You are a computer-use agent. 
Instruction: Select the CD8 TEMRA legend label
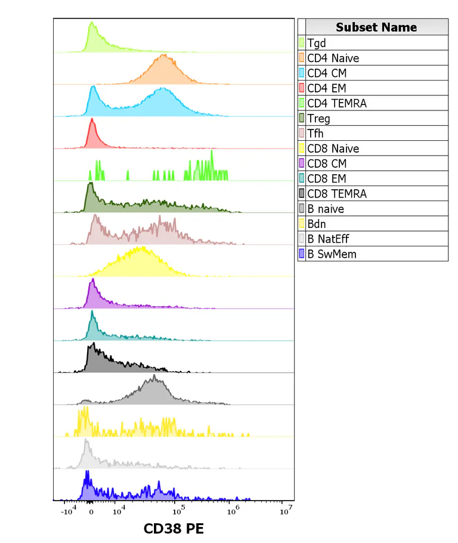point(337,193)
